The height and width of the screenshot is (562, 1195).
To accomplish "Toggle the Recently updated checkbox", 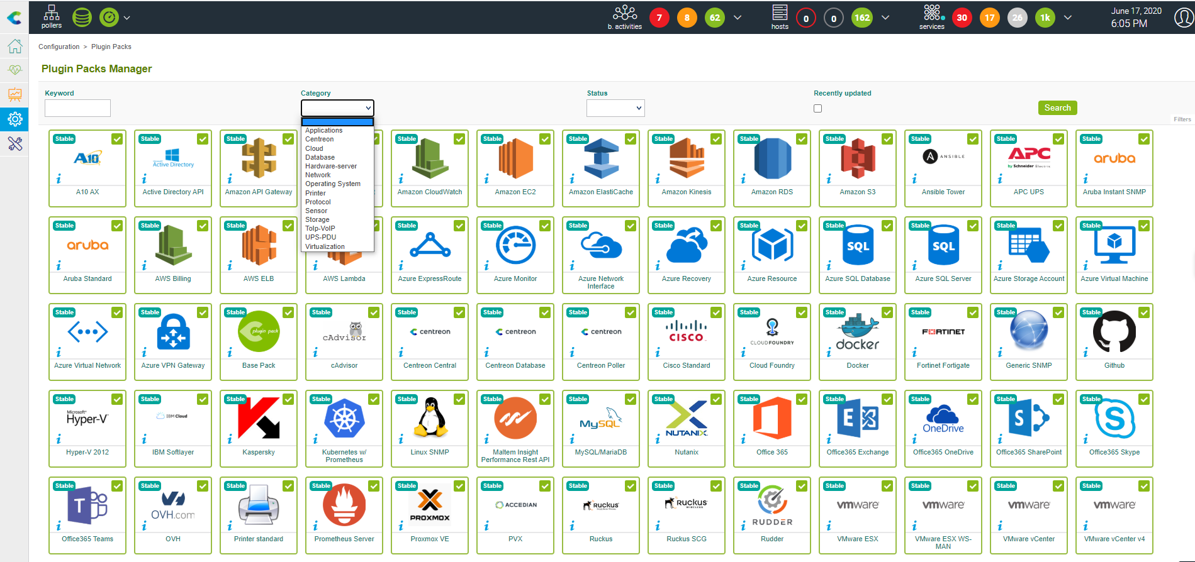I will point(817,108).
